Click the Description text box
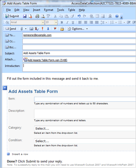136x168 pixels. 85,114
